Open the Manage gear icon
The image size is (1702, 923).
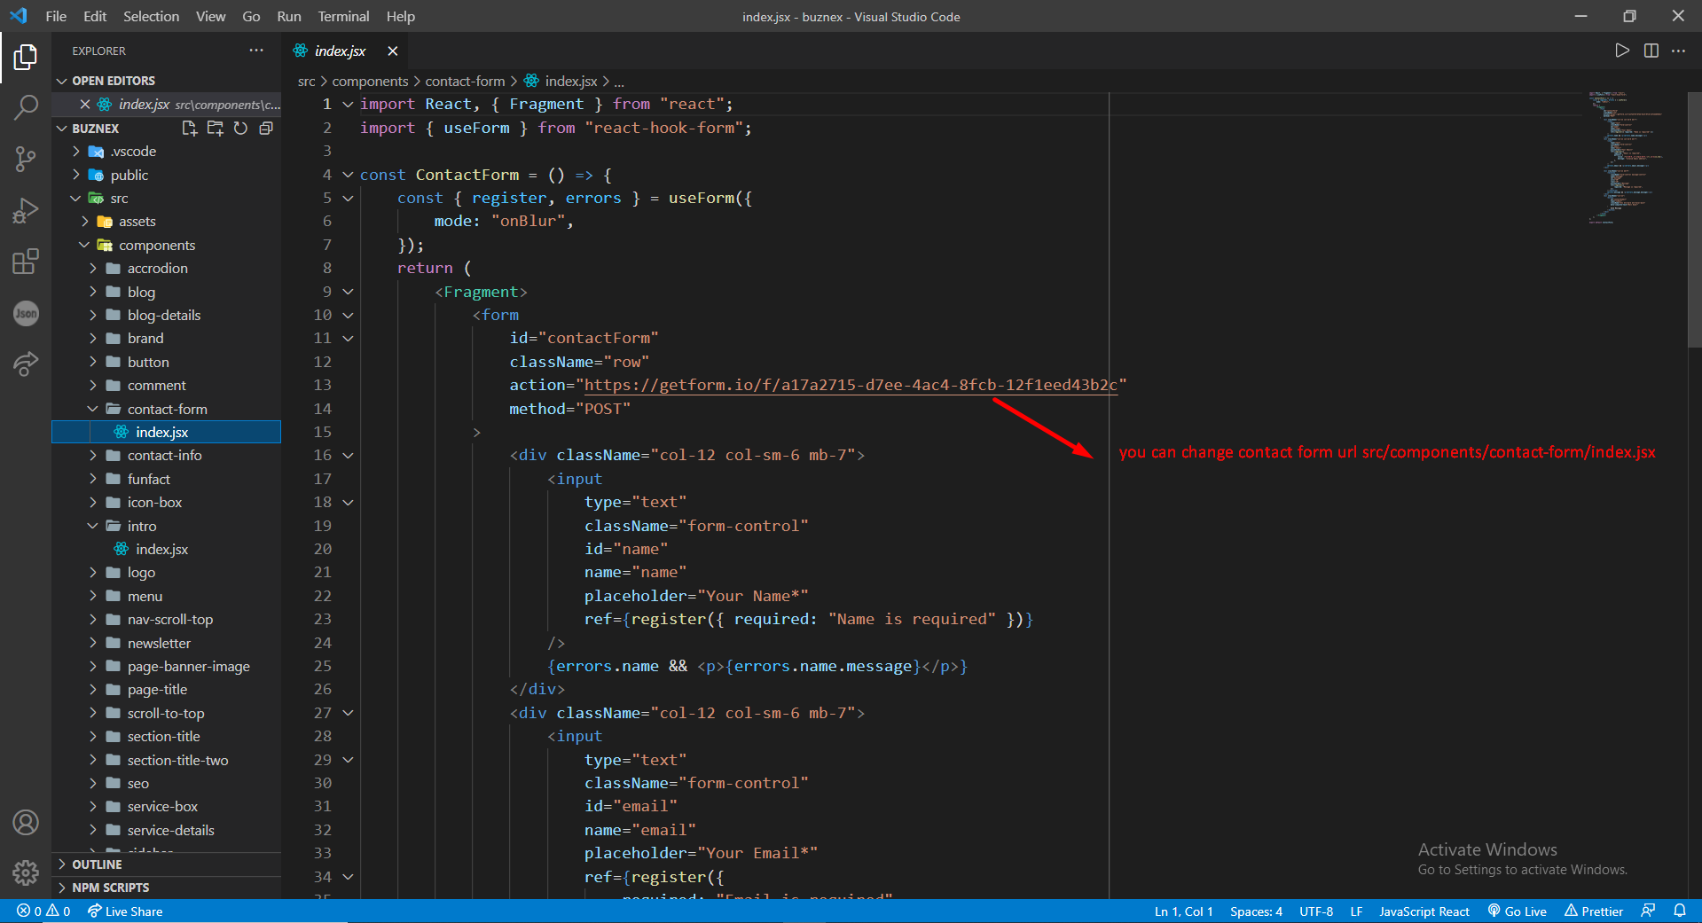point(26,873)
